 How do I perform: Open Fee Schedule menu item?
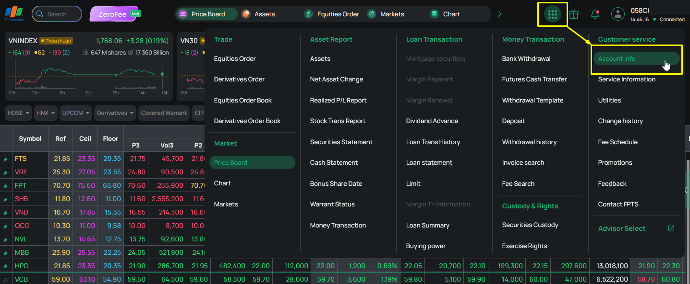(618, 142)
